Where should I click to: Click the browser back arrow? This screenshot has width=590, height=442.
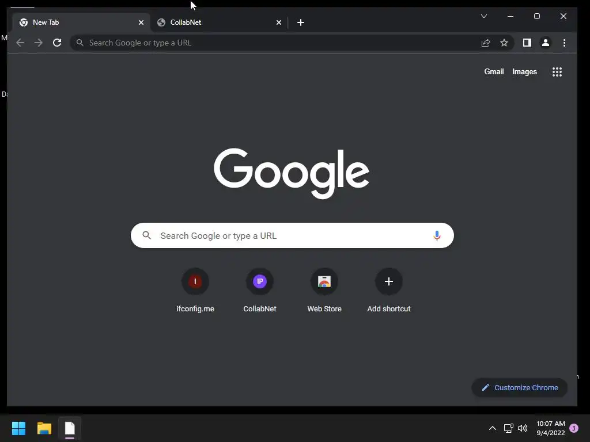pos(20,43)
